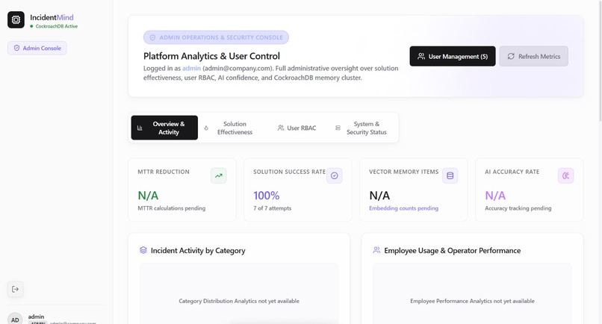
Task: Click the page vertical scrollbar
Action: pyautogui.click(x=599, y=61)
